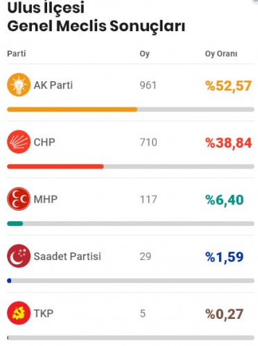
Task: Click the 961 vote count
Action: pos(148,85)
